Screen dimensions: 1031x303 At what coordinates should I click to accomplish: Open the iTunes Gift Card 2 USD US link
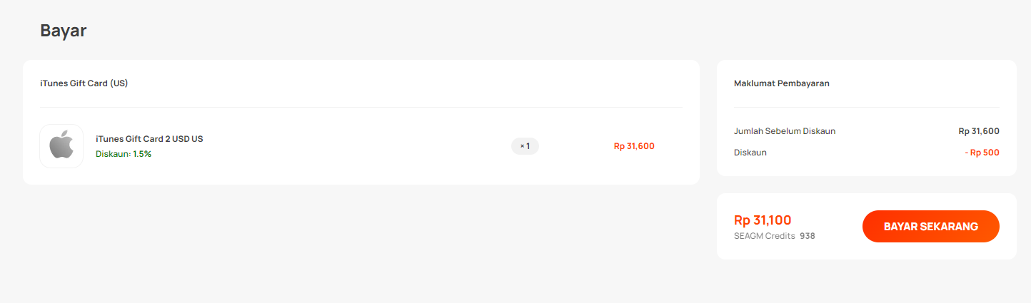(x=149, y=139)
